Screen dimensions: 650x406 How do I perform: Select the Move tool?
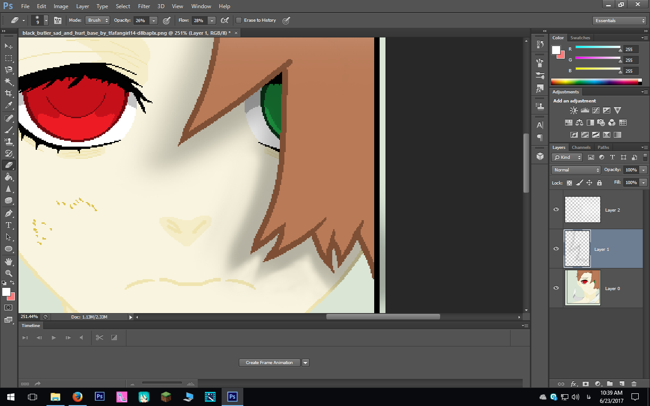[x=9, y=46]
